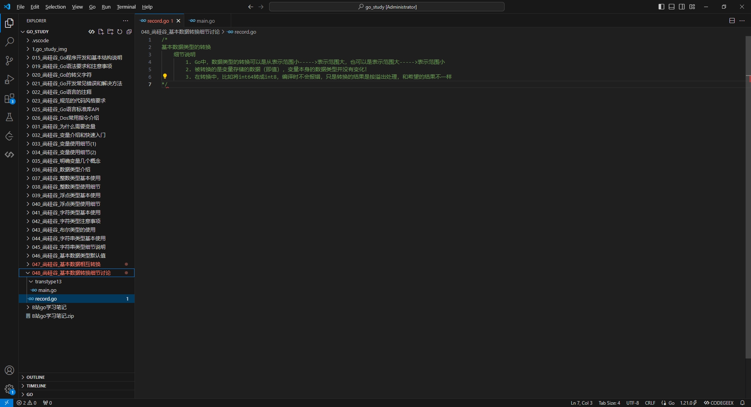
Task: Open the Selection menu
Action: point(56,7)
